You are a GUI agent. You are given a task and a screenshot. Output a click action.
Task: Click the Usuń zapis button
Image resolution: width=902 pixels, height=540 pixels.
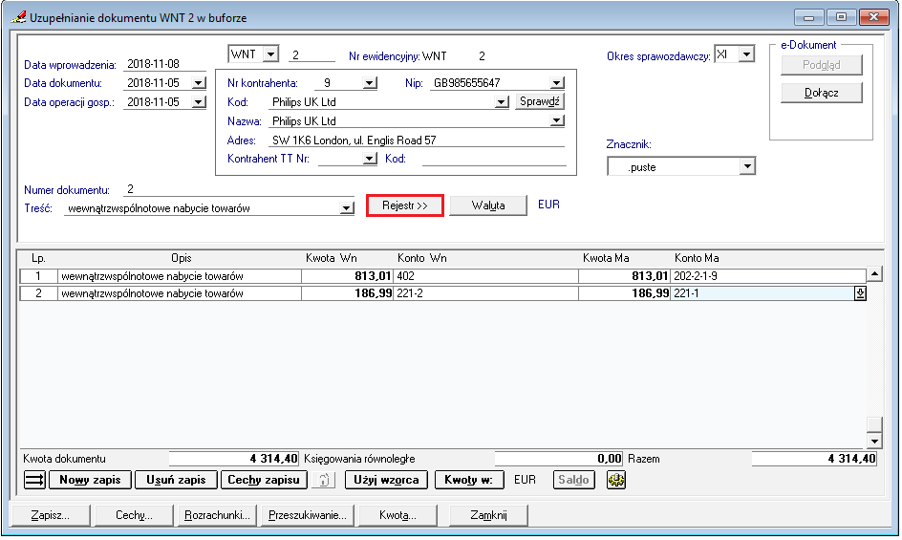click(x=176, y=480)
